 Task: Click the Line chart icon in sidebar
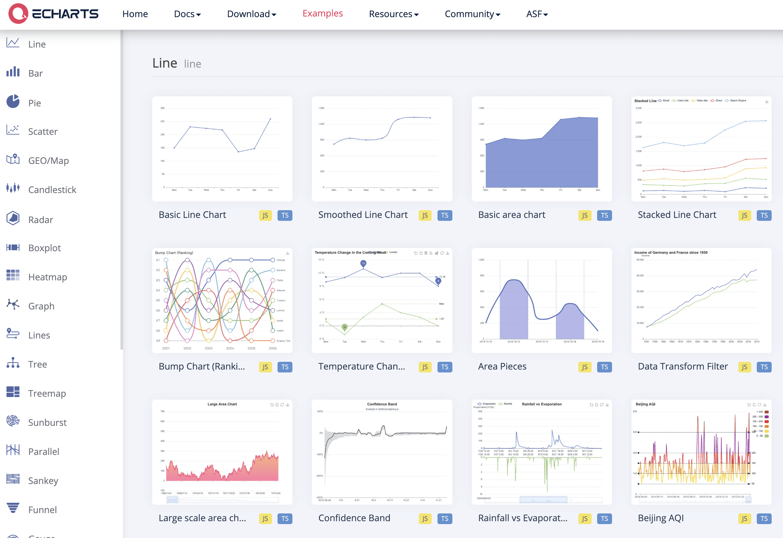coord(13,43)
